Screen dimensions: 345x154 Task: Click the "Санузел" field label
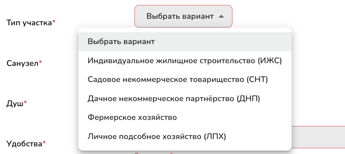click(22, 63)
